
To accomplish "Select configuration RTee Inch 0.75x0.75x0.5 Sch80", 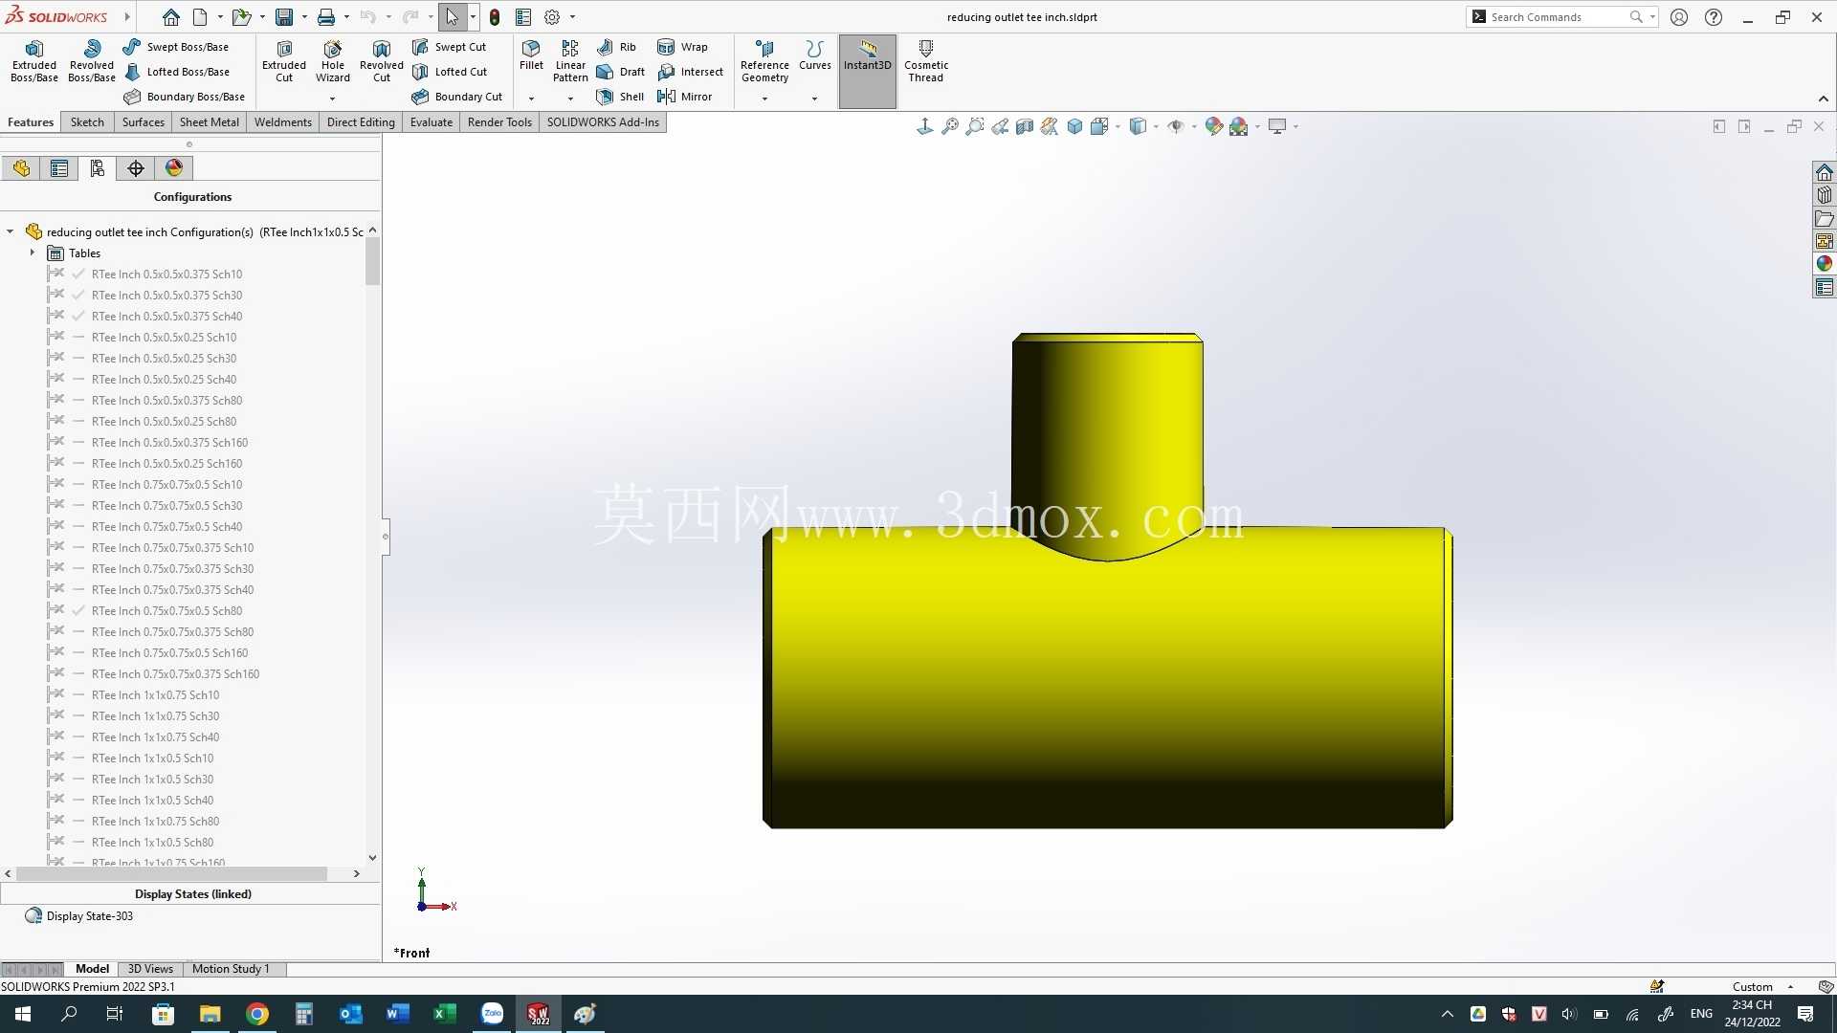I will tap(166, 611).
